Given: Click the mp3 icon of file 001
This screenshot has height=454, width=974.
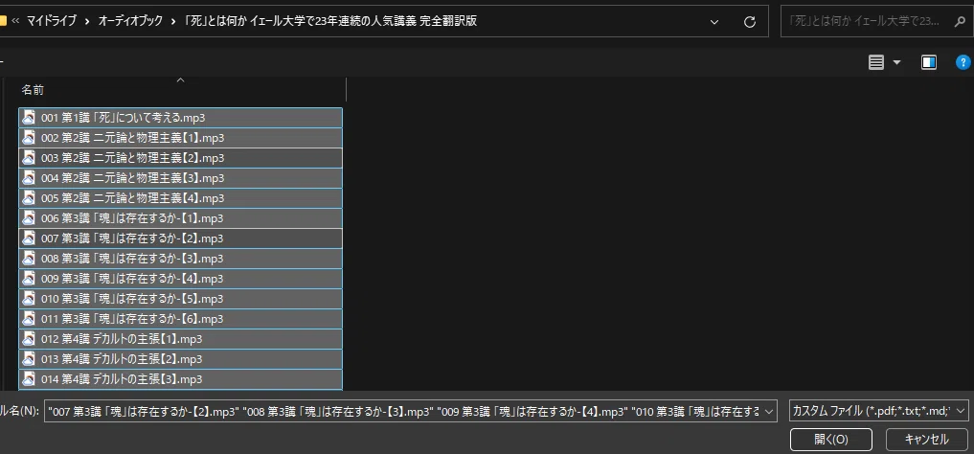Looking at the screenshot, I should 29,118.
